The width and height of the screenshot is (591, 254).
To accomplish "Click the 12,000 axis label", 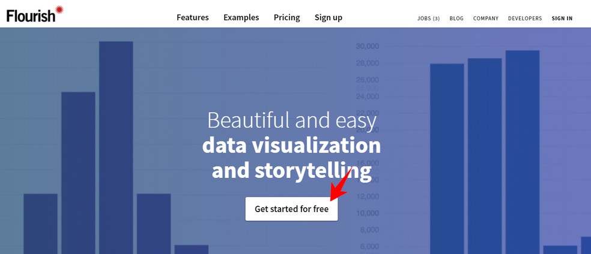I will (367, 196).
